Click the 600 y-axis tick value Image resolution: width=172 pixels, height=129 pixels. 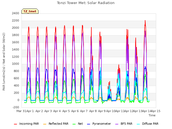(x=16, y=78)
